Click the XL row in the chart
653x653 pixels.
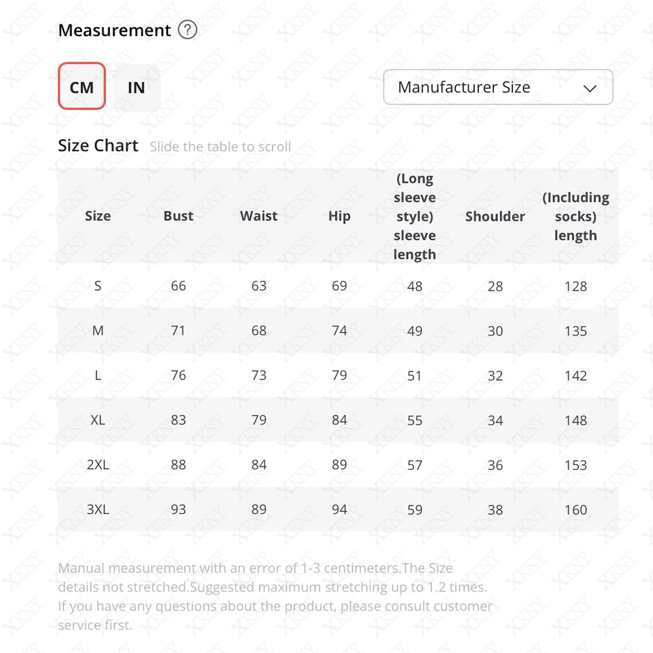98,420
